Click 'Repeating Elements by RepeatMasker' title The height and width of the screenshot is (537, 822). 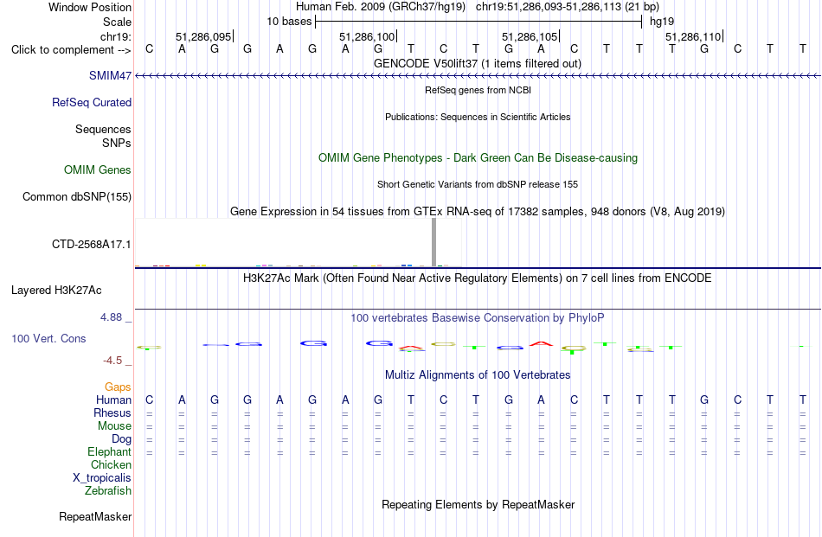[478, 504]
